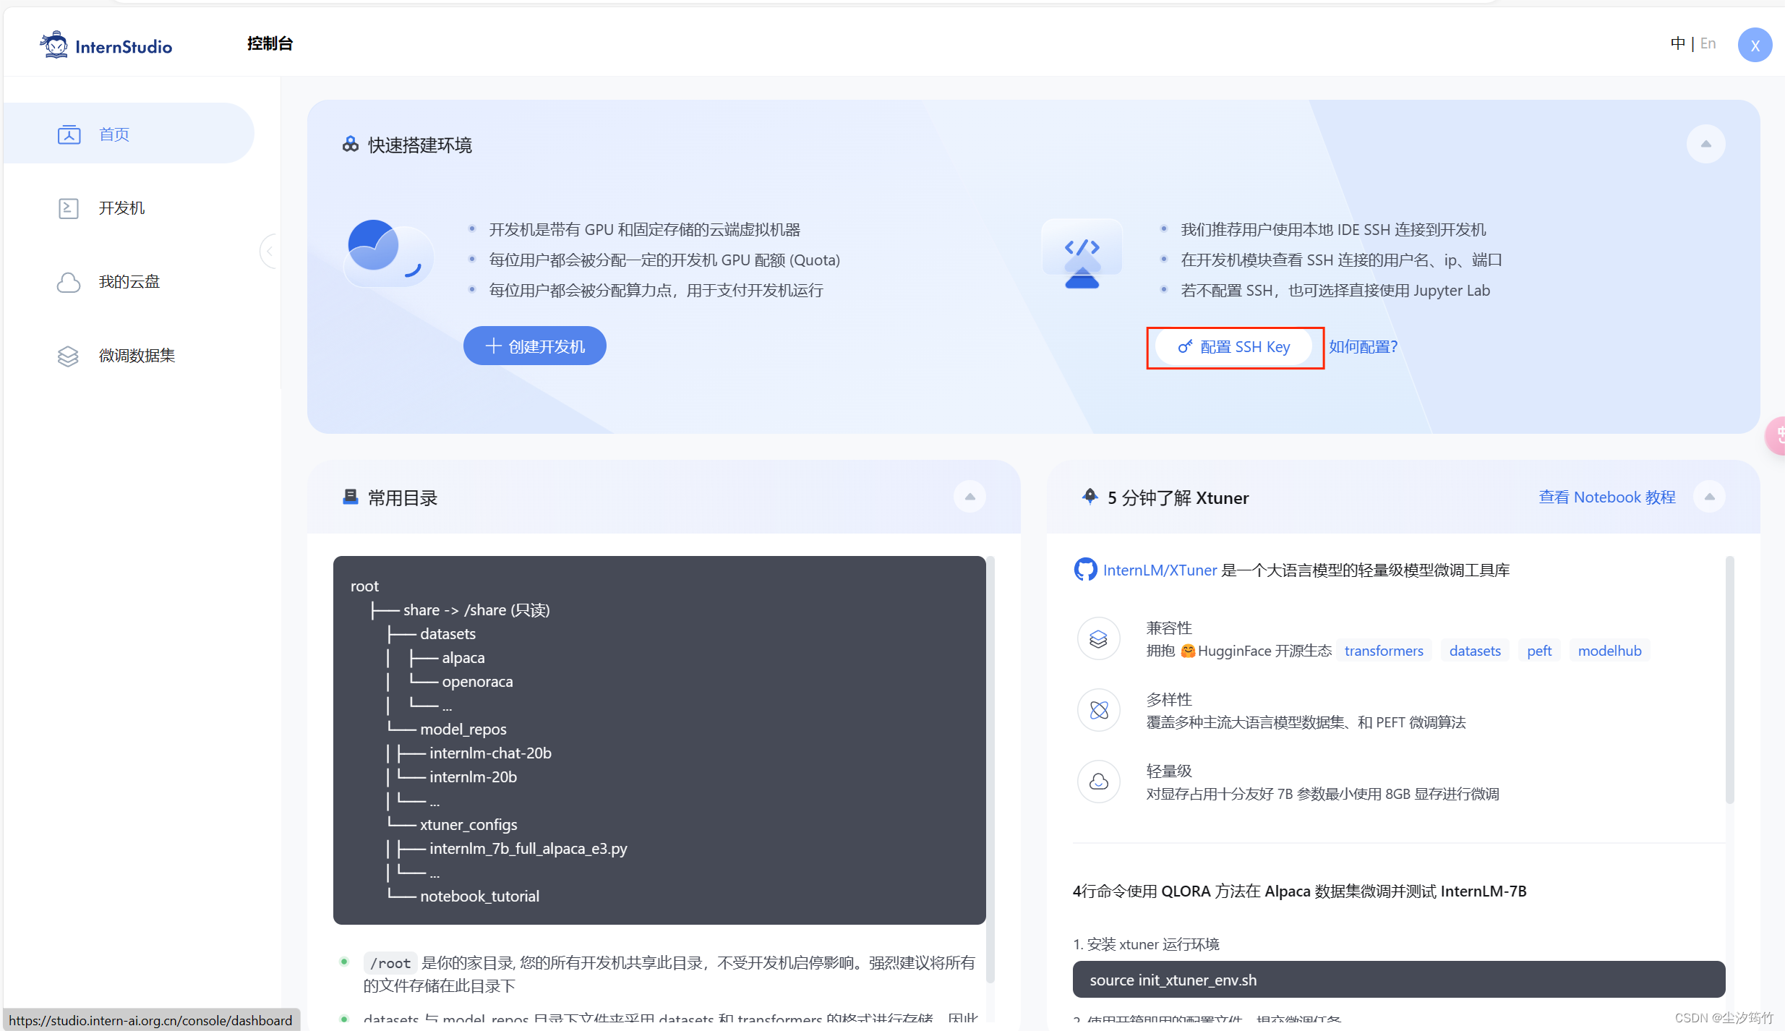Viewport: 1785px width, 1031px height.
Task: Switch the interface language to 中
Action: (1677, 43)
